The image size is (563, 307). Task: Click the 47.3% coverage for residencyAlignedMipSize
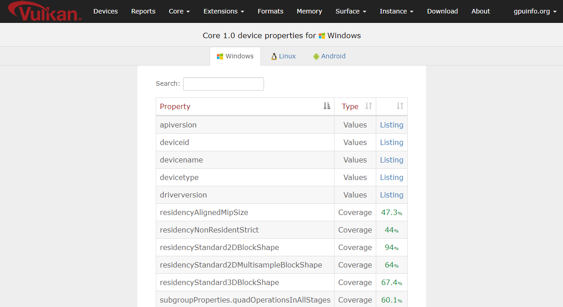tap(391, 212)
